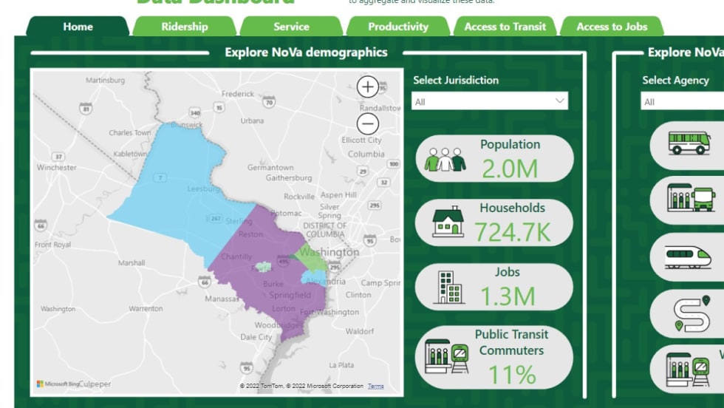Zoom out of the map
The height and width of the screenshot is (408, 724).
point(367,123)
